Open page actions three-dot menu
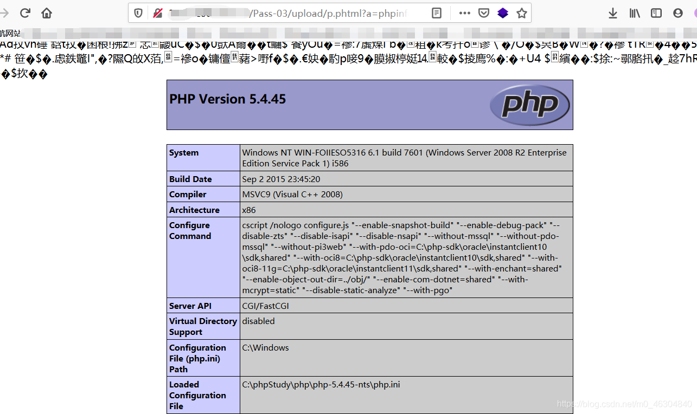 [x=465, y=13]
